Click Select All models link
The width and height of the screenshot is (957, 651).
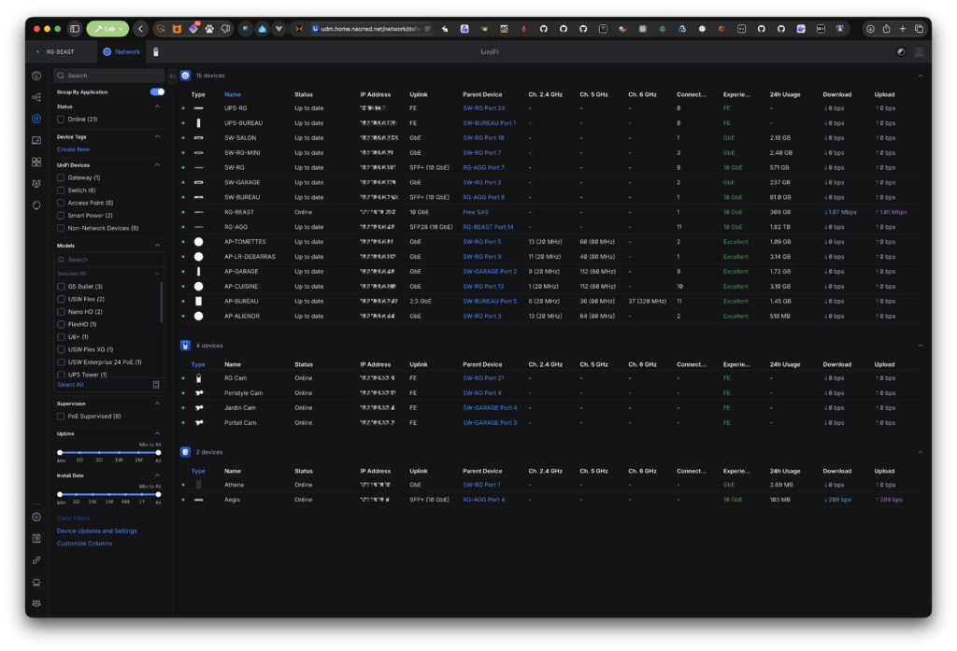pyautogui.click(x=70, y=385)
